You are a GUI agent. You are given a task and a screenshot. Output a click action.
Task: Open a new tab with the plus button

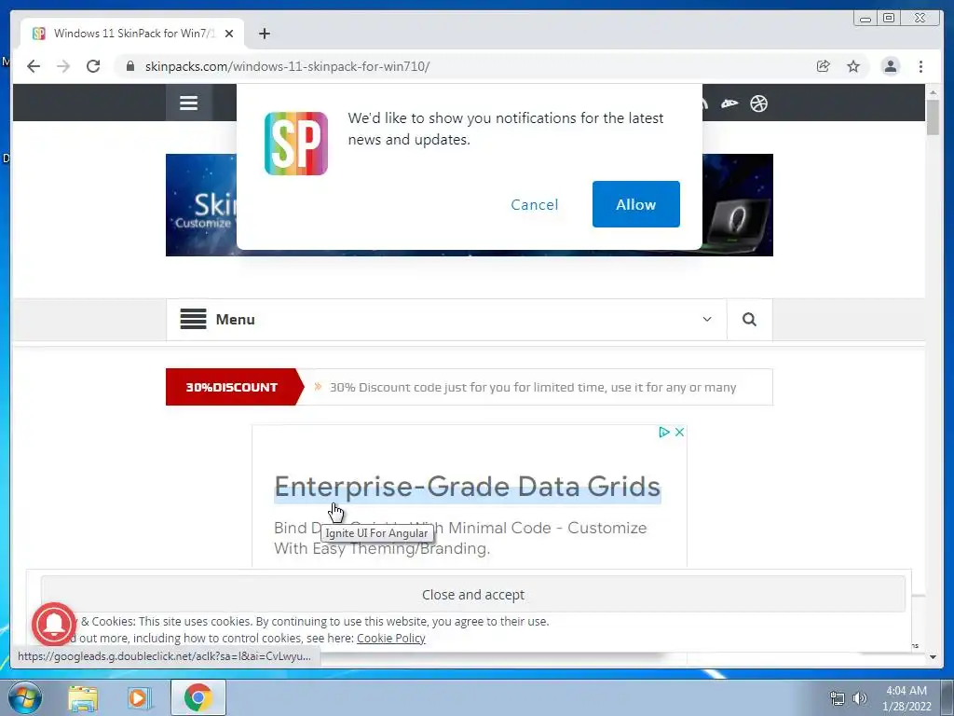point(264,34)
